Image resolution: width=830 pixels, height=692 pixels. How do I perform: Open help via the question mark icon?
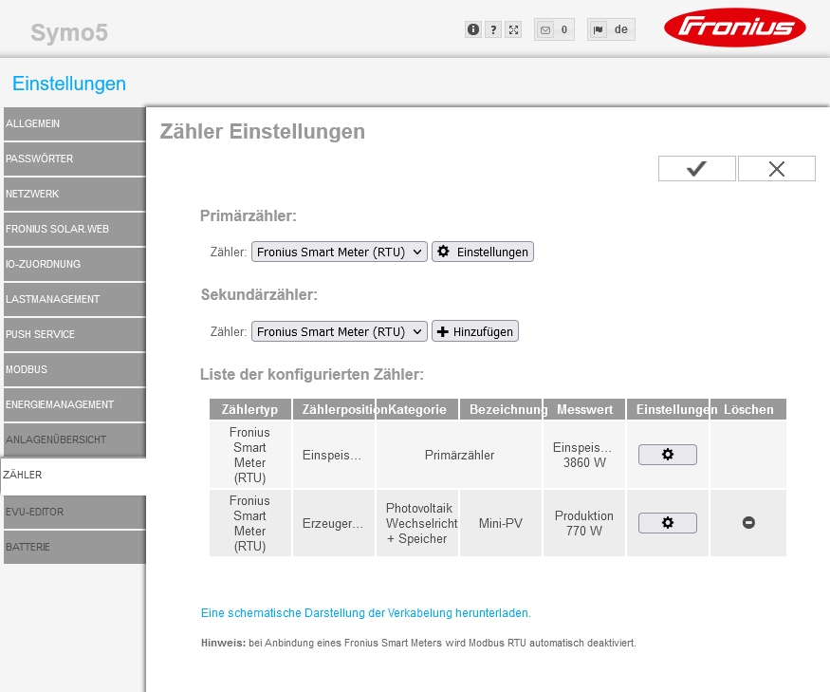[493, 29]
